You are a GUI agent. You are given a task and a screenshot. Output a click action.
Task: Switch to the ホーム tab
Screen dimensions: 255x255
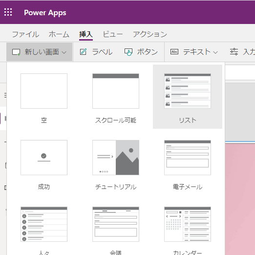click(x=59, y=34)
